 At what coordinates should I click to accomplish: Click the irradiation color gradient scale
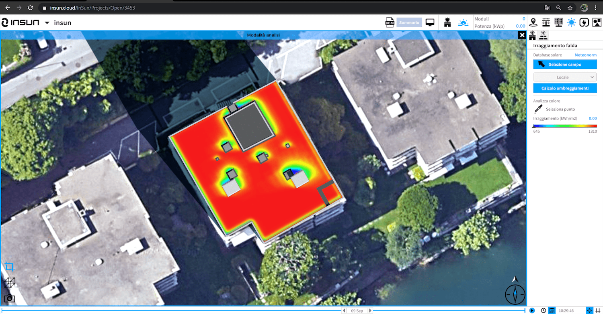coord(565,126)
